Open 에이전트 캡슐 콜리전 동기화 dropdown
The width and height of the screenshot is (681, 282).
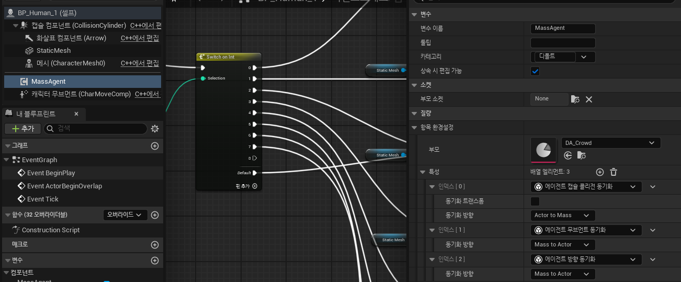(x=586, y=186)
